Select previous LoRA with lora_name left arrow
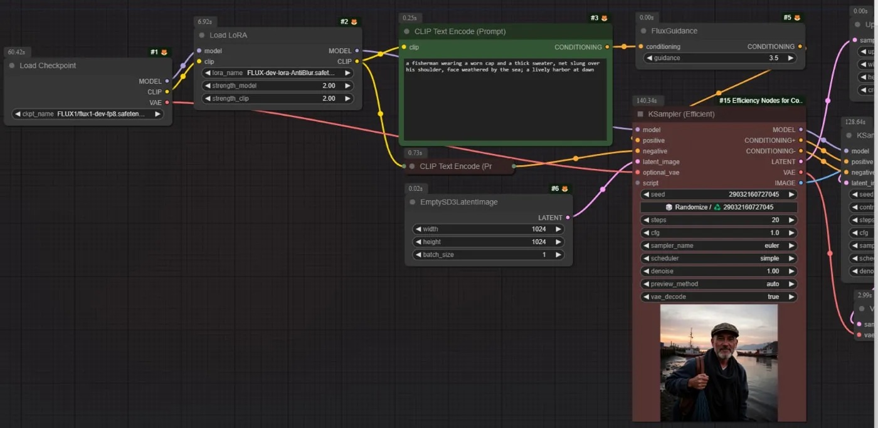The height and width of the screenshot is (428, 878). (x=208, y=73)
